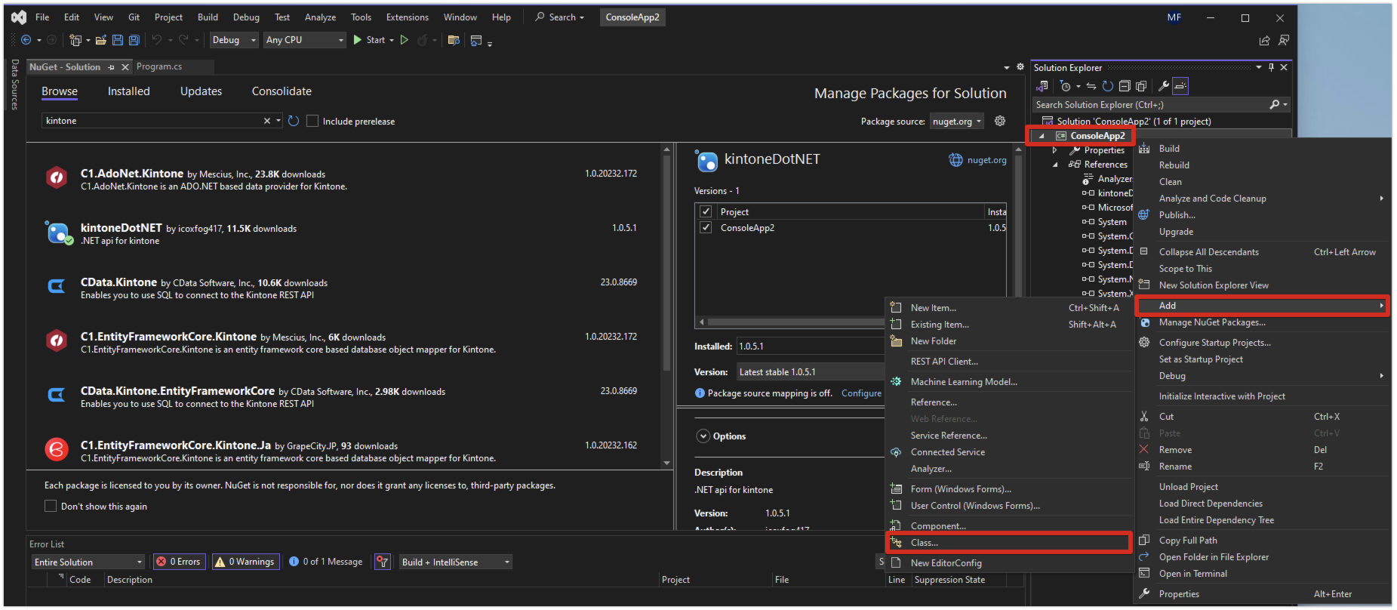Screen dimensions: 1397x610
Task: Open NuGet package source settings gear
Action: click(x=1000, y=121)
